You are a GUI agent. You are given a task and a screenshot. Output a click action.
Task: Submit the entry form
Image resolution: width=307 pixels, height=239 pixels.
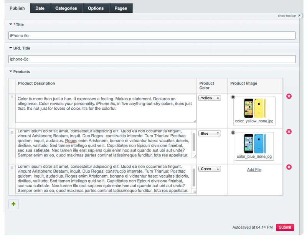(x=285, y=227)
